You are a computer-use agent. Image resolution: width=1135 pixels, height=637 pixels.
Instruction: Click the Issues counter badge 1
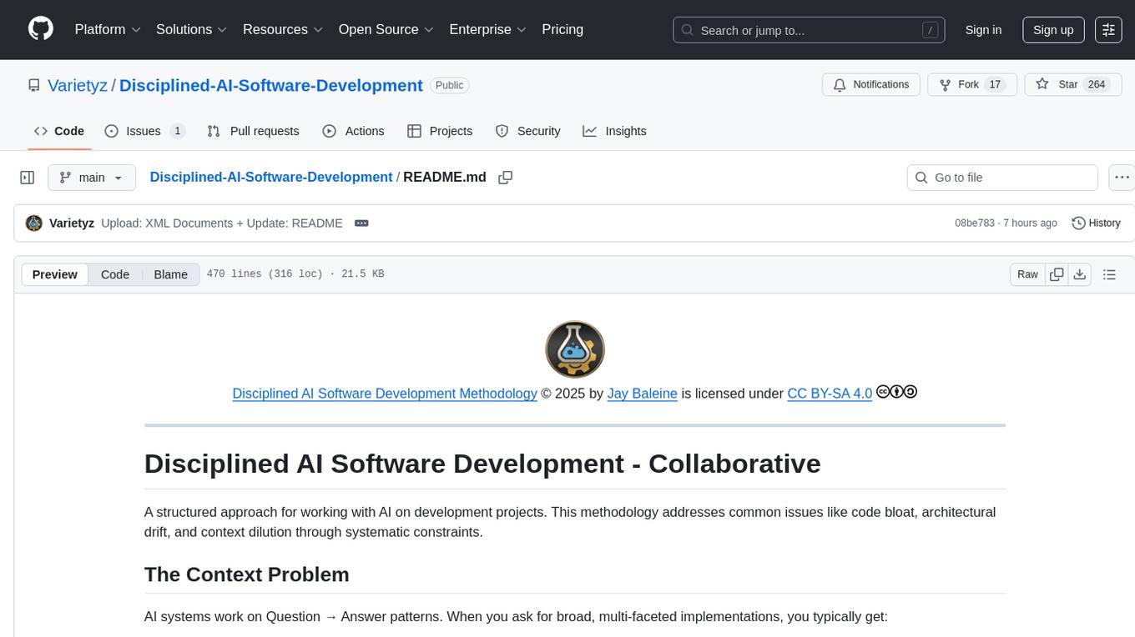(177, 131)
